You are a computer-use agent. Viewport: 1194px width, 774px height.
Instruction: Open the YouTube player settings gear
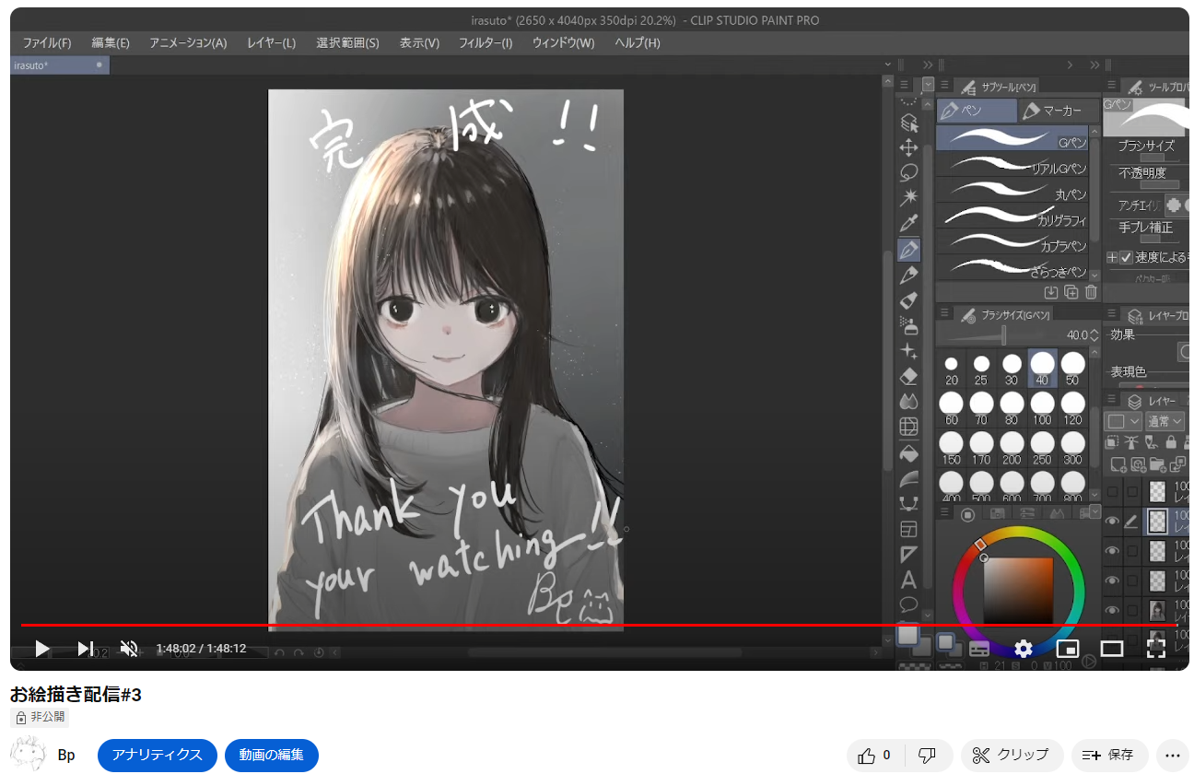click(x=1023, y=649)
